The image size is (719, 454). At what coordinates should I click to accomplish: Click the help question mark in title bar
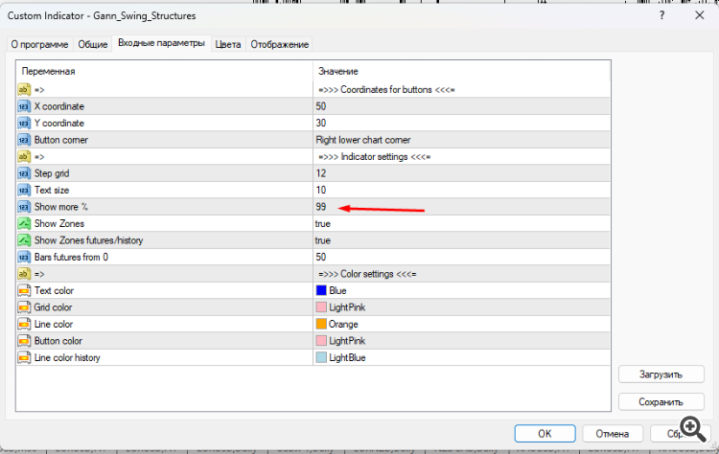[661, 15]
